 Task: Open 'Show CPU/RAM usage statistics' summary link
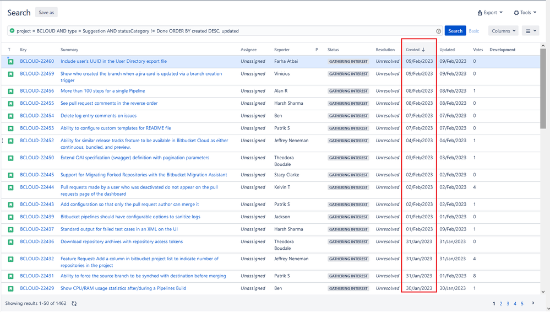(x=123, y=288)
